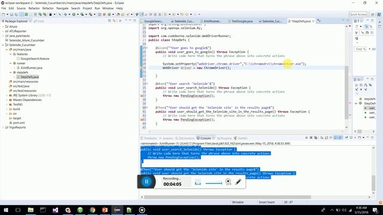The height and width of the screenshot is (215, 383).
Task: Select pom.xml in Package Explorer
Action: (x=17, y=123)
